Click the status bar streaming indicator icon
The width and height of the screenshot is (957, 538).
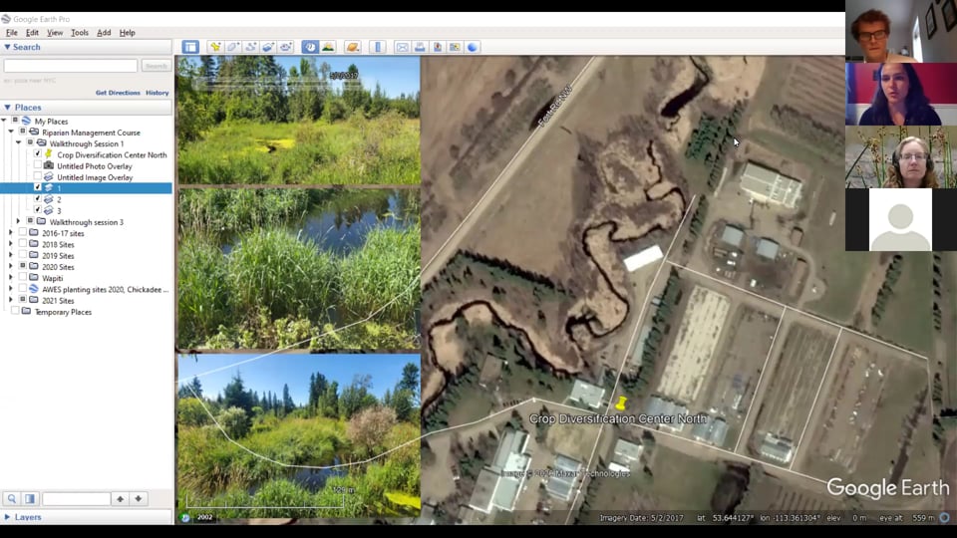[944, 518]
